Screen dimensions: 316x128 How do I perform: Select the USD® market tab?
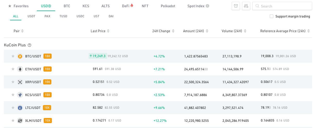click(x=46, y=6)
